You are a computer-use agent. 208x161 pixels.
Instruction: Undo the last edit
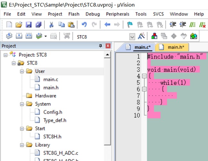click(x=84, y=24)
